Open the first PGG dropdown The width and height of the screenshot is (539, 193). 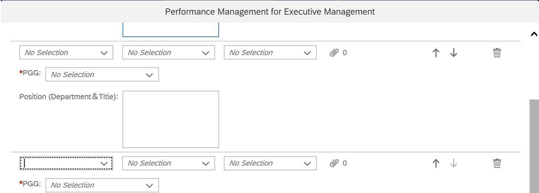coord(102,75)
